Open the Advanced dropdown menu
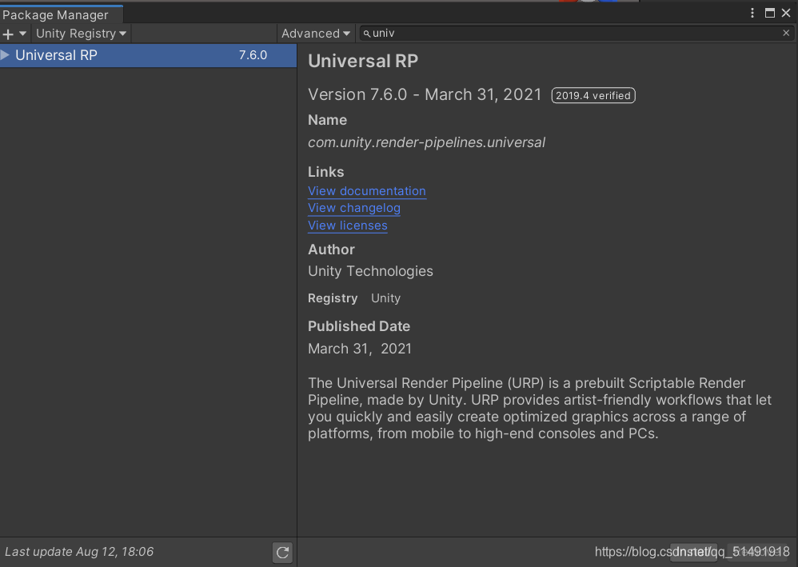Screen dimensions: 798x567 316,34
